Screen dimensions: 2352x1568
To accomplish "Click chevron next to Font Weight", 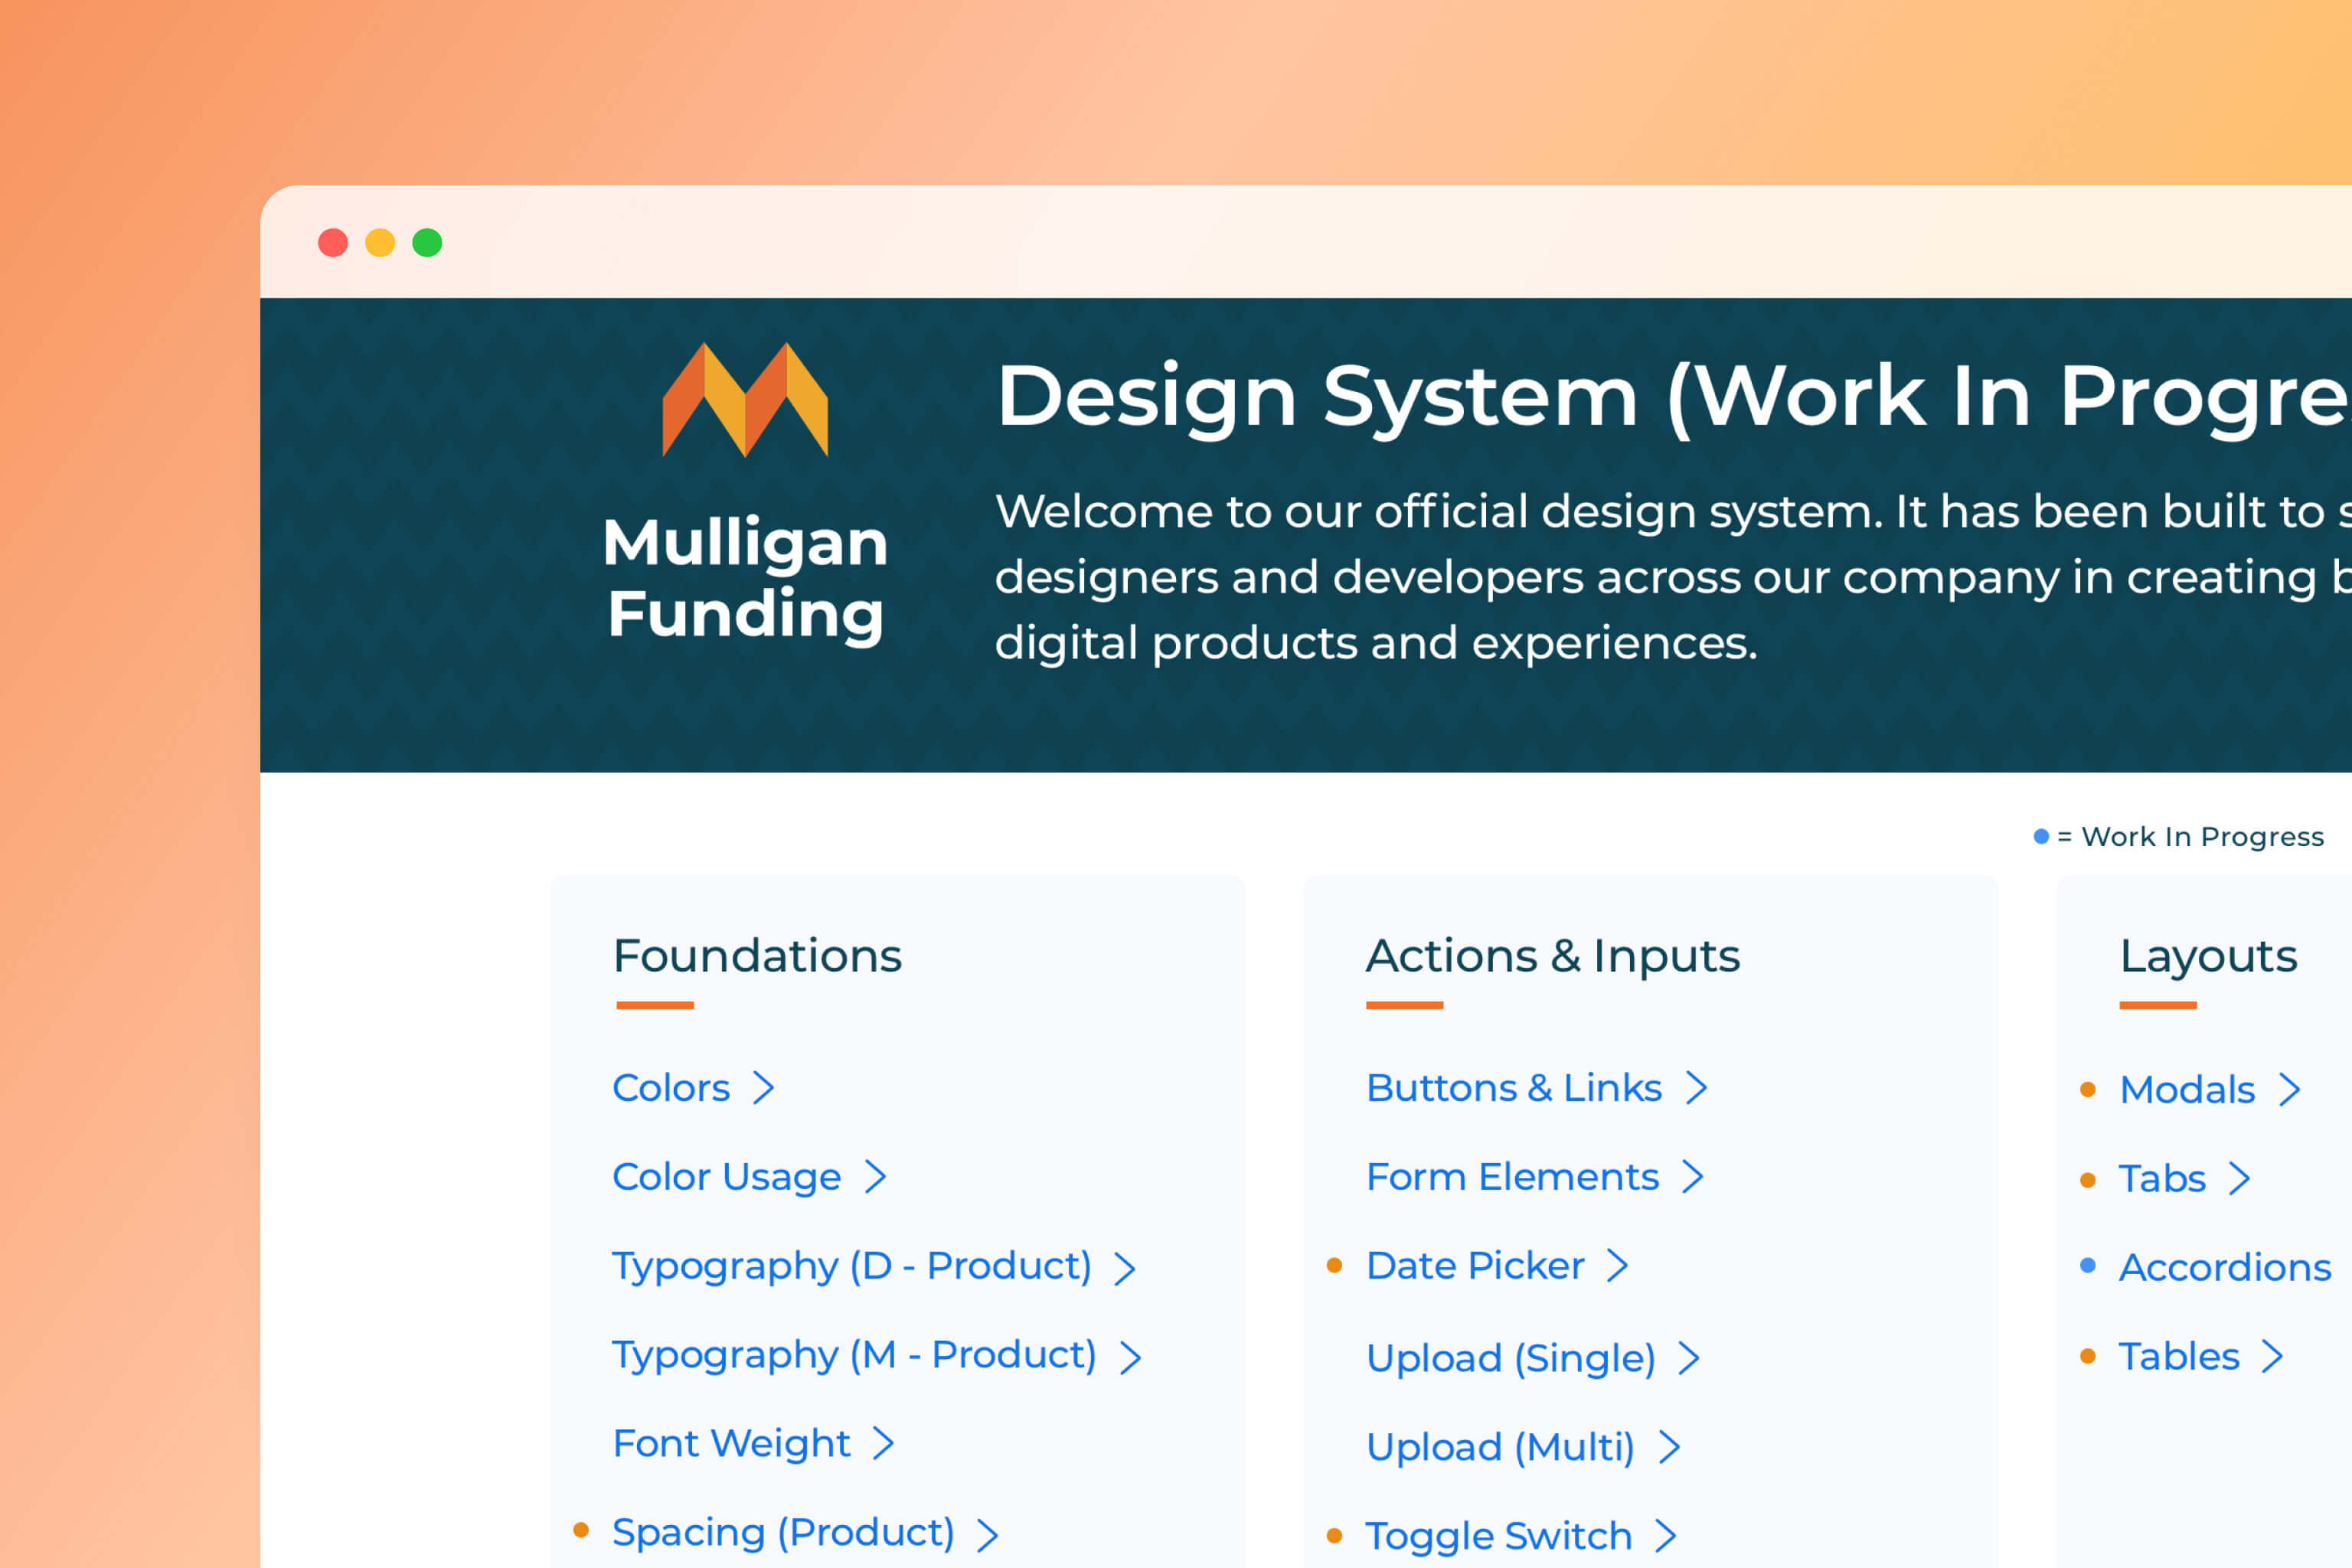I will click(883, 1443).
